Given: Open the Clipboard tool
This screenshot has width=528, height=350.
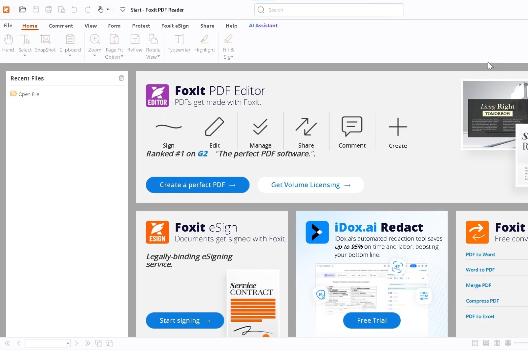Looking at the screenshot, I should pos(70,43).
